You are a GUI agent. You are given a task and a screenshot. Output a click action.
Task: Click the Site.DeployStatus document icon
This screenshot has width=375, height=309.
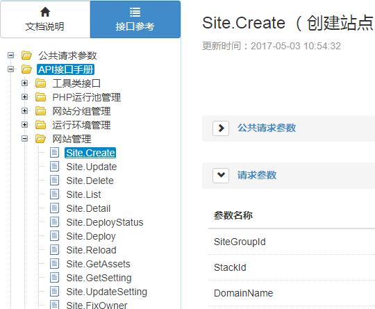[x=54, y=222]
